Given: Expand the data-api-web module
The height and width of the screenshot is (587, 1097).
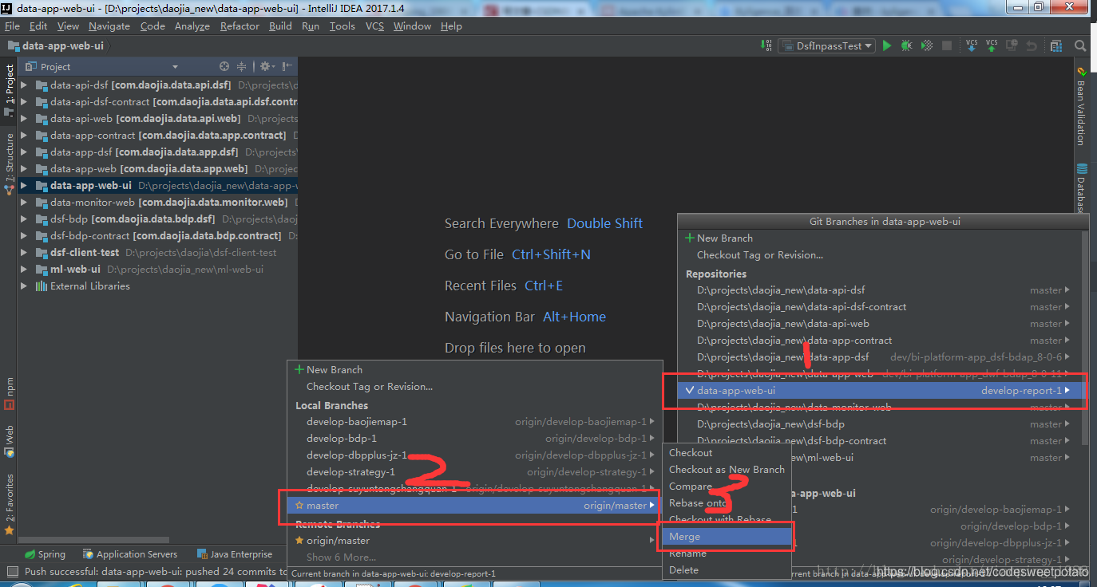Looking at the screenshot, I should tap(24, 119).
